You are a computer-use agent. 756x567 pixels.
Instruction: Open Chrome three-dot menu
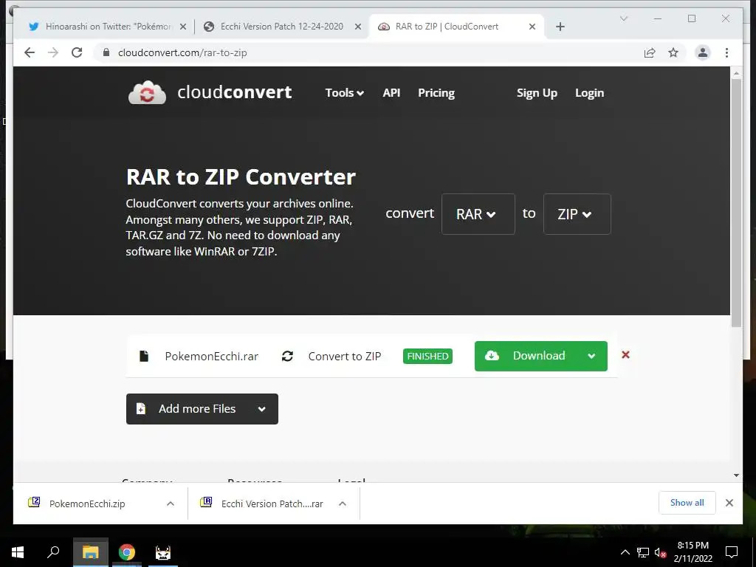[x=726, y=52]
